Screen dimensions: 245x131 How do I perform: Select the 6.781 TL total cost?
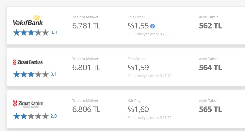(x=86, y=26)
